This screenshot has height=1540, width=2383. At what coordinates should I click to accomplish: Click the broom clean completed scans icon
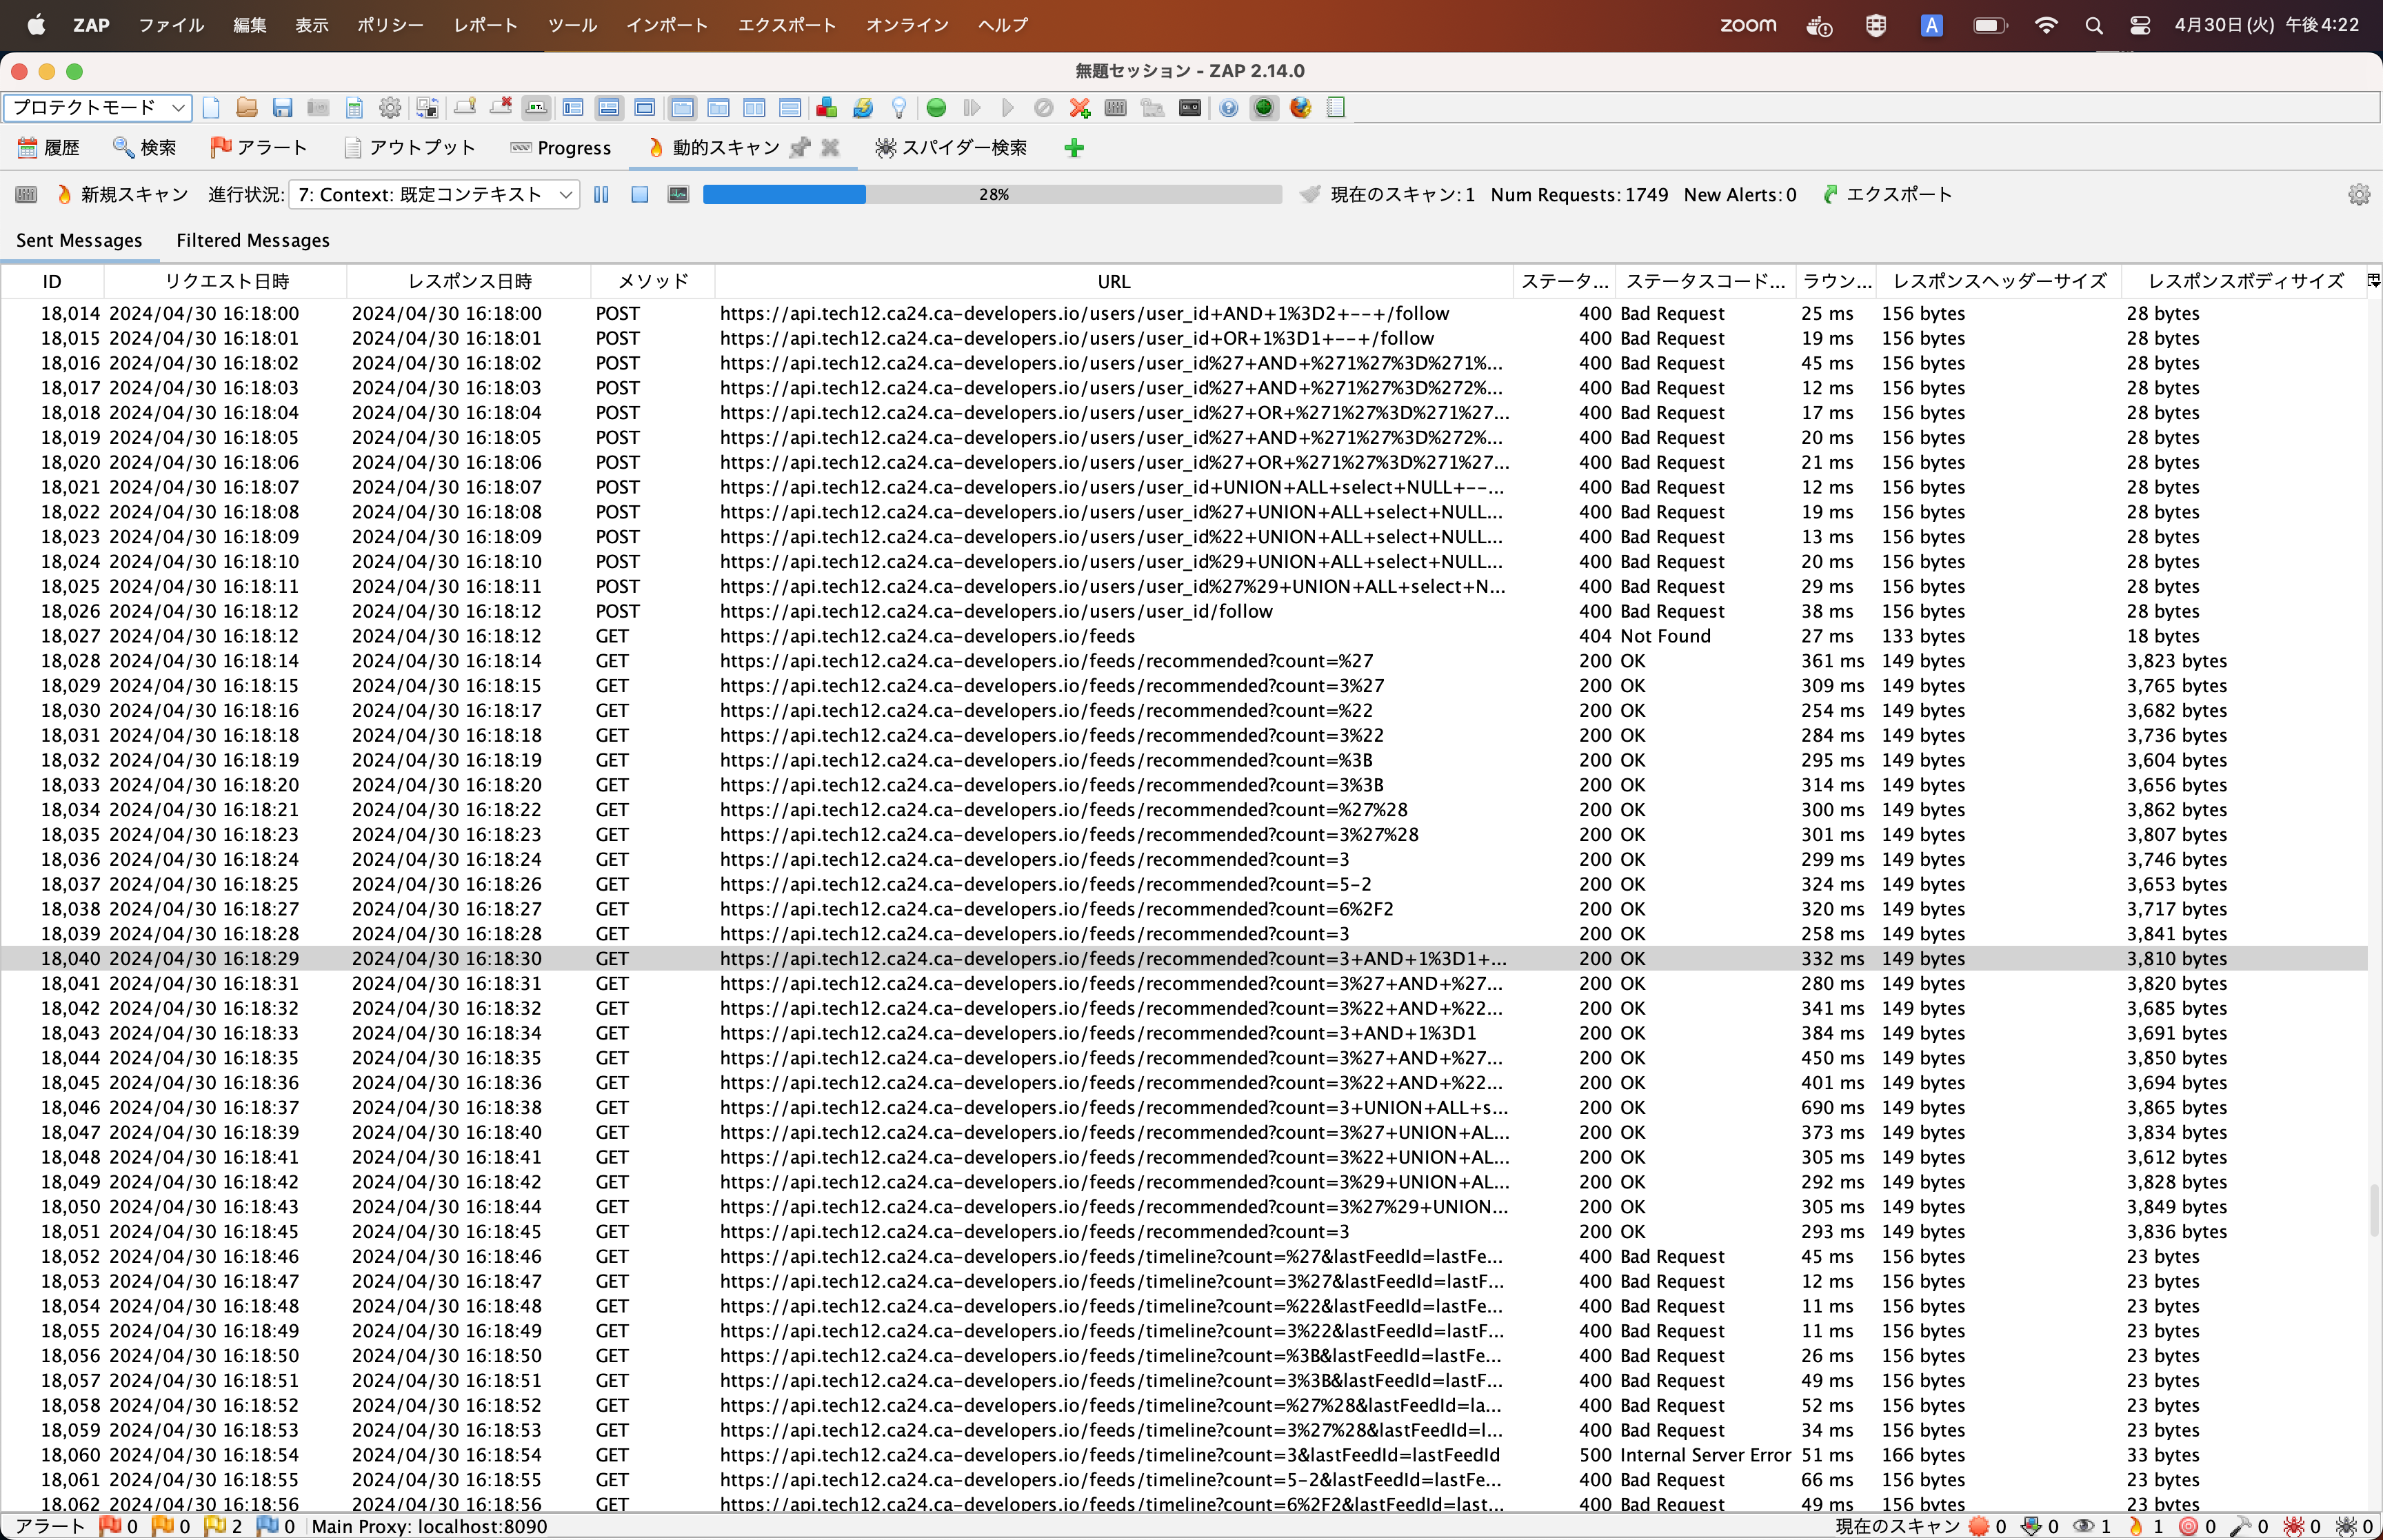pos(1310,194)
